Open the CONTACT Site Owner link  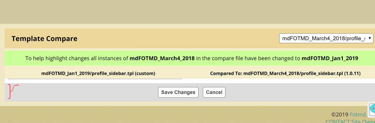point(350,121)
